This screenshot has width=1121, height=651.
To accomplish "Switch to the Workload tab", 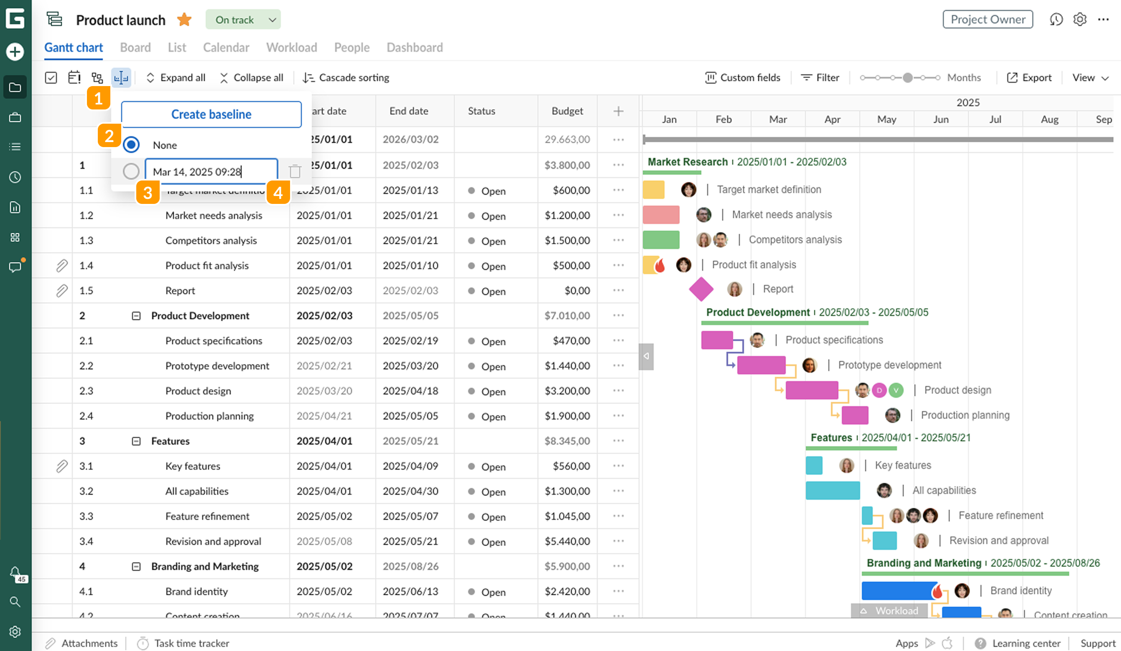I will click(291, 48).
